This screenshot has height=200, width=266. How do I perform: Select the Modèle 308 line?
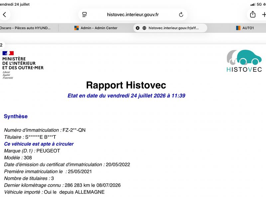coord(18,158)
